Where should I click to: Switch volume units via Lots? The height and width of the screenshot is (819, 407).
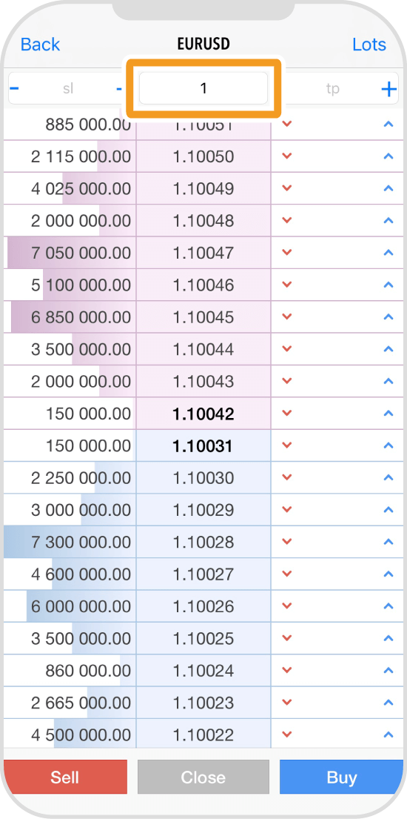pyautogui.click(x=369, y=44)
